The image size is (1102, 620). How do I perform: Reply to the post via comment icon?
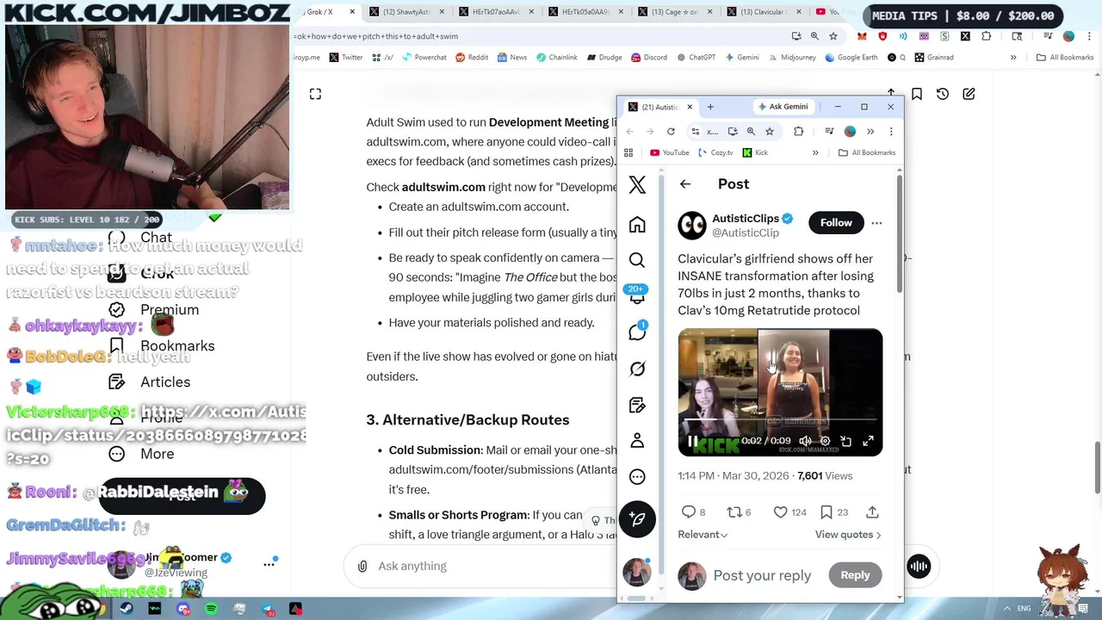(x=689, y=512)
